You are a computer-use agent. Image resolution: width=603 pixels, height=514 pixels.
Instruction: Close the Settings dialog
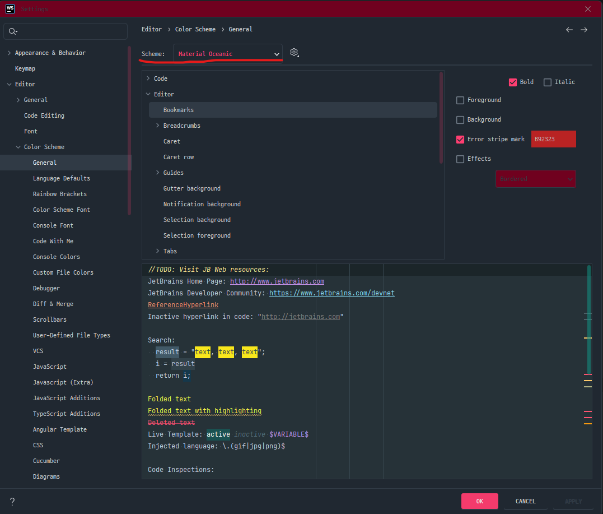pyautogui.click(x=588, y=9)
